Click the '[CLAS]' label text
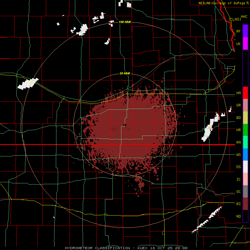 tap(235, 19)
